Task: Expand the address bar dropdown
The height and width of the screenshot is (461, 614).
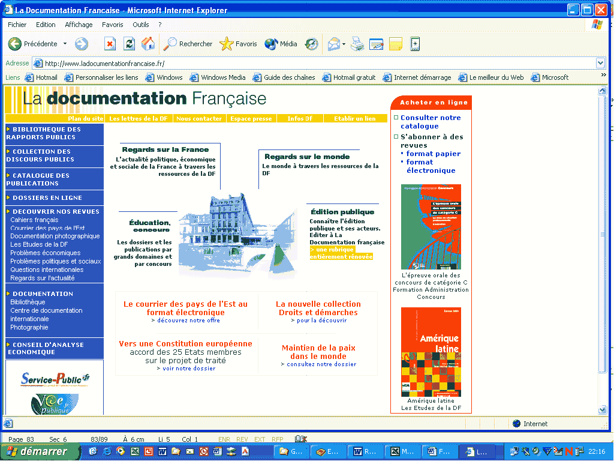Action: click(x=600, y=63)
